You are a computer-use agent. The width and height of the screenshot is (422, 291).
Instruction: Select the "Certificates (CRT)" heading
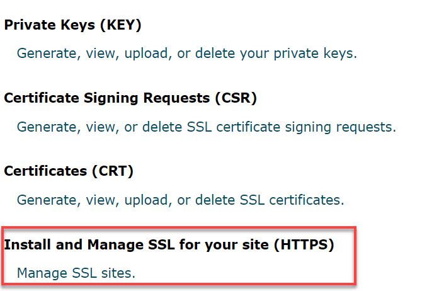pos(69,171)
